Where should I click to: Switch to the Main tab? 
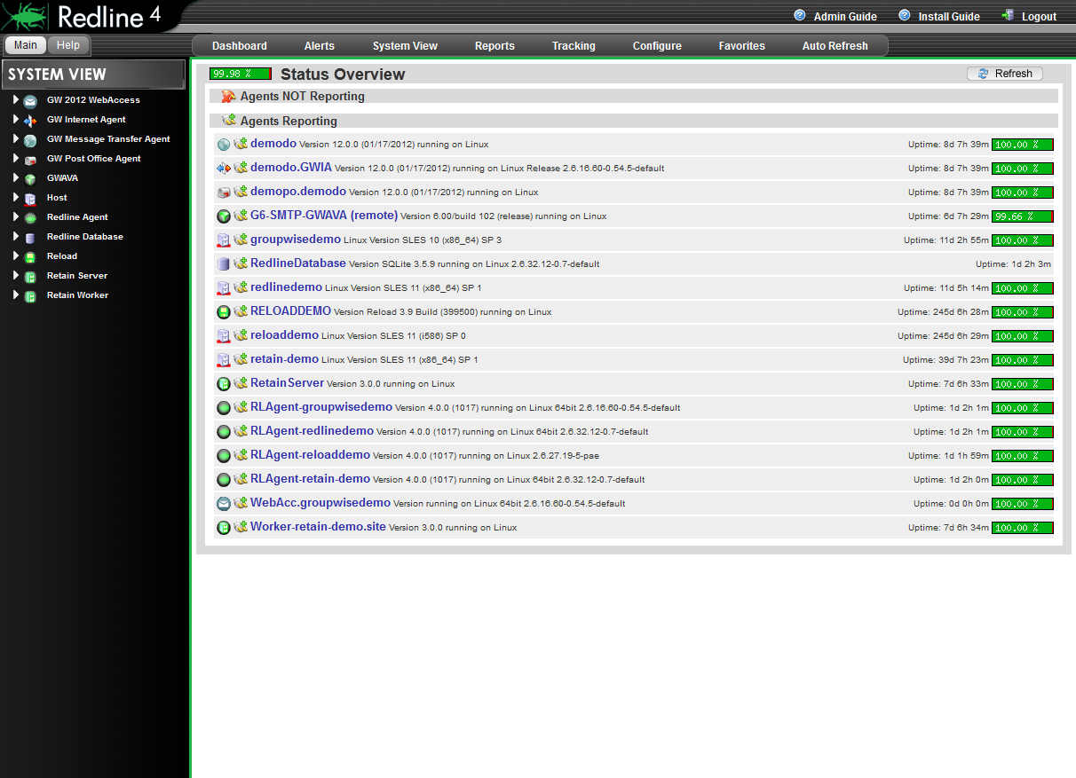[25, 45]
